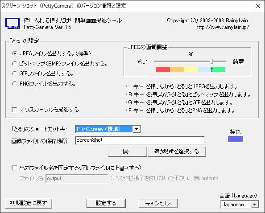Click the キャンセル button
The width and height of the screenshot is (265, 213).
coord(158,203)
